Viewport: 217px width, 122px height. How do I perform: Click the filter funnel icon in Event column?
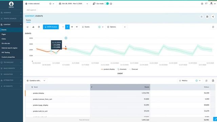click(32, 87)
